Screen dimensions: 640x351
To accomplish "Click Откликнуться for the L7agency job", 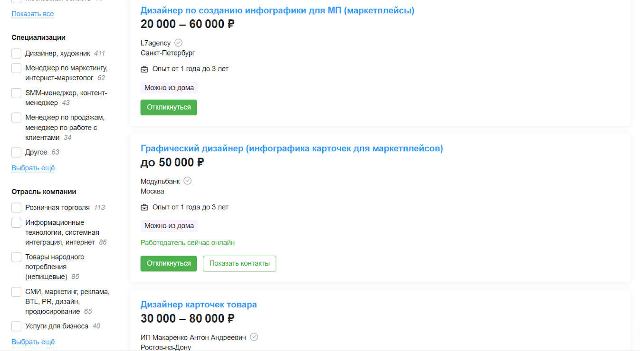I will tap(169, 107).
